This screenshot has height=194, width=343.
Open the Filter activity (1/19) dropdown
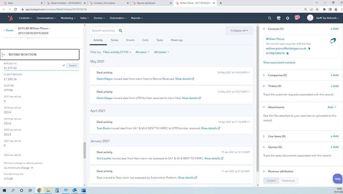117,52
